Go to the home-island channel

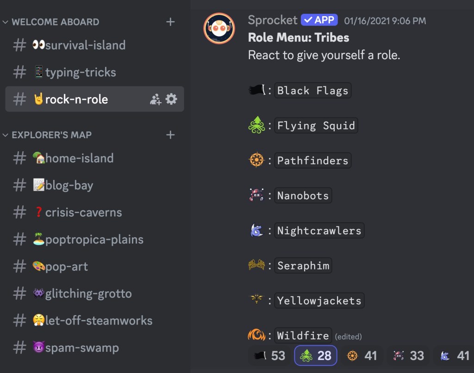click(x=73, y=158)
